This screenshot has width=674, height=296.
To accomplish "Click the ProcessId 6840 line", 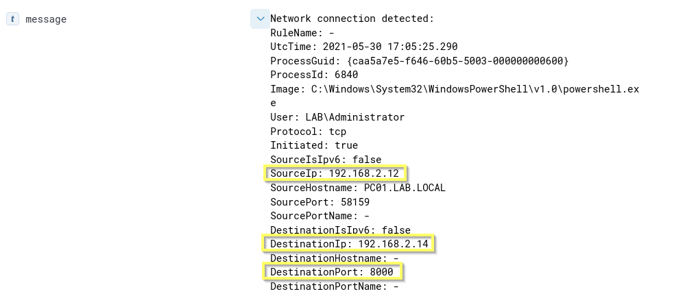I will click(314, 75).
